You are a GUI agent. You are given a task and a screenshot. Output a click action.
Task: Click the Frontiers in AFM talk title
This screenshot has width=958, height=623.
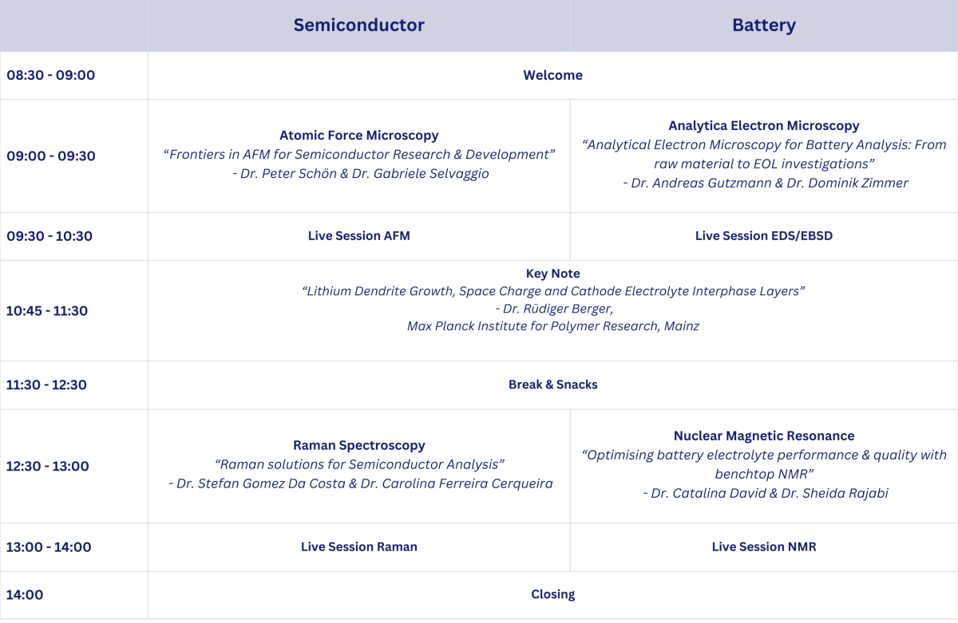pos(358,154)
